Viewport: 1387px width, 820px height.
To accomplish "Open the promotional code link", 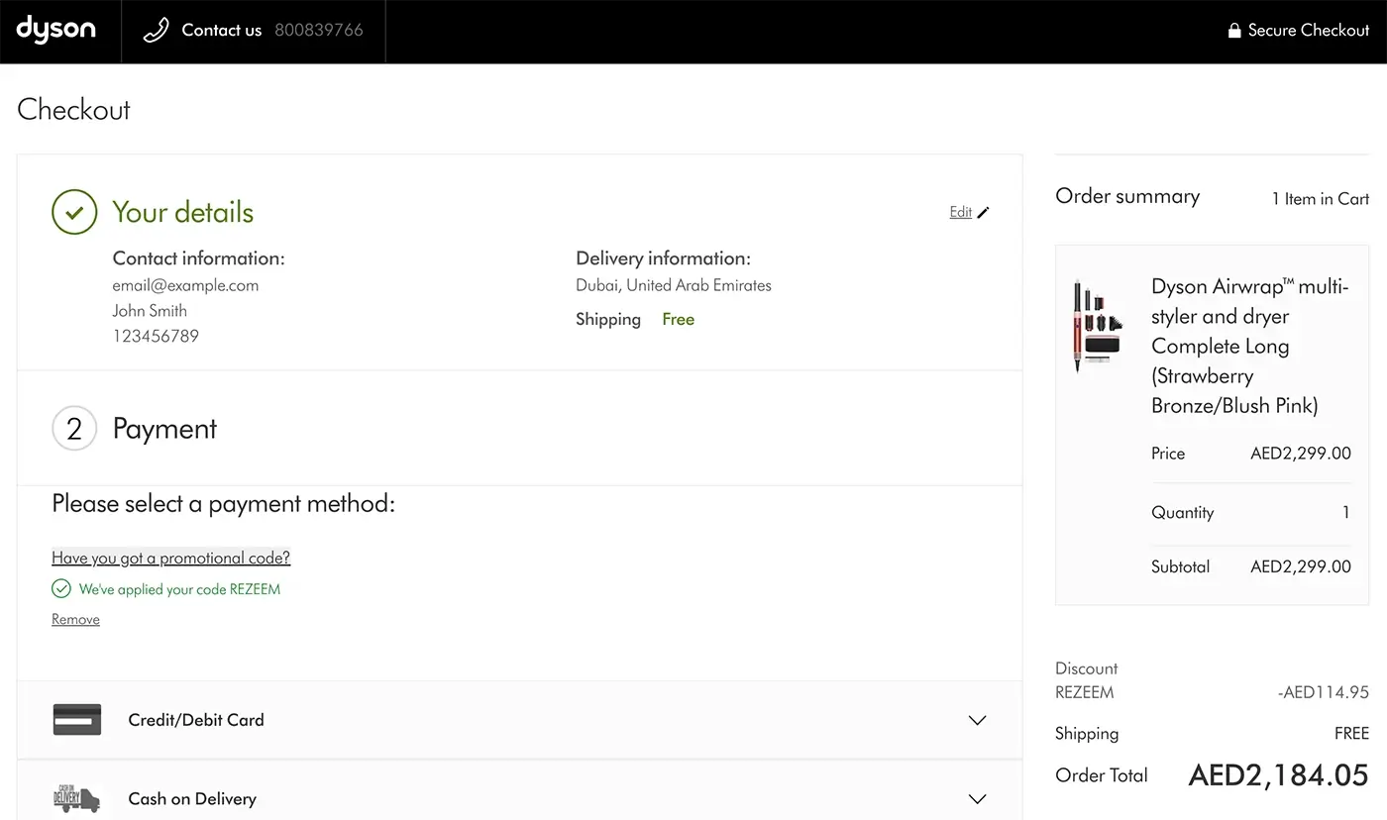I will tap(170, 558).
